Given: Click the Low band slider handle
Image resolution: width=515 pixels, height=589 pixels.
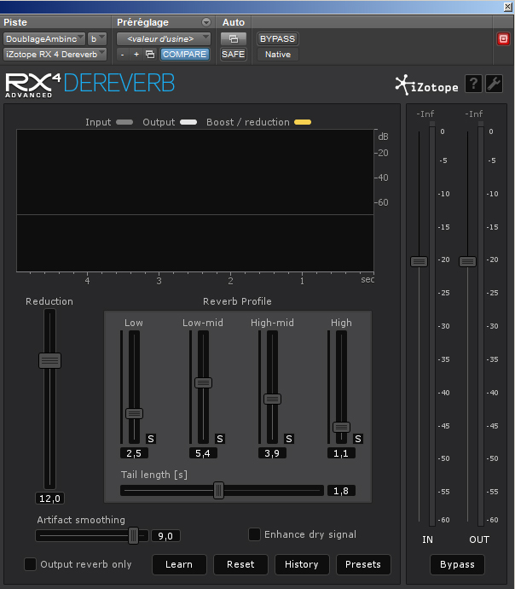Looking at the screenshot, I should 134,413.
